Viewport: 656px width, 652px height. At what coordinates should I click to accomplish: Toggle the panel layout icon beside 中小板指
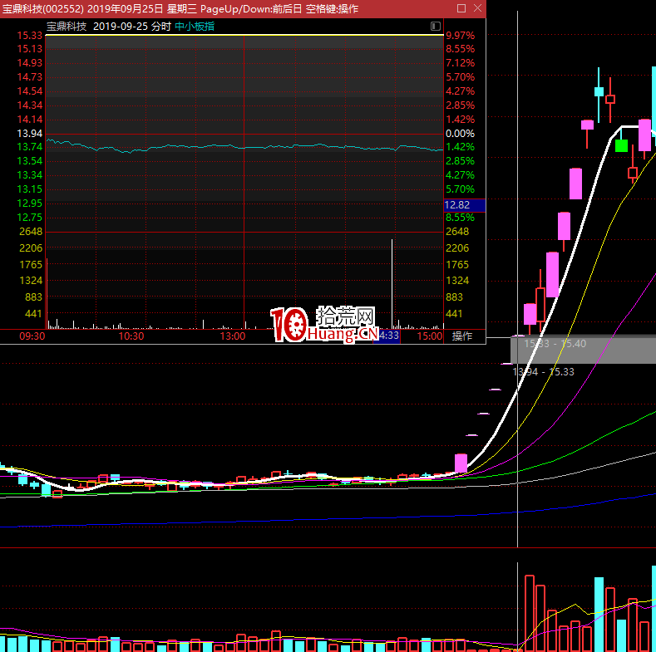(436, 27)
